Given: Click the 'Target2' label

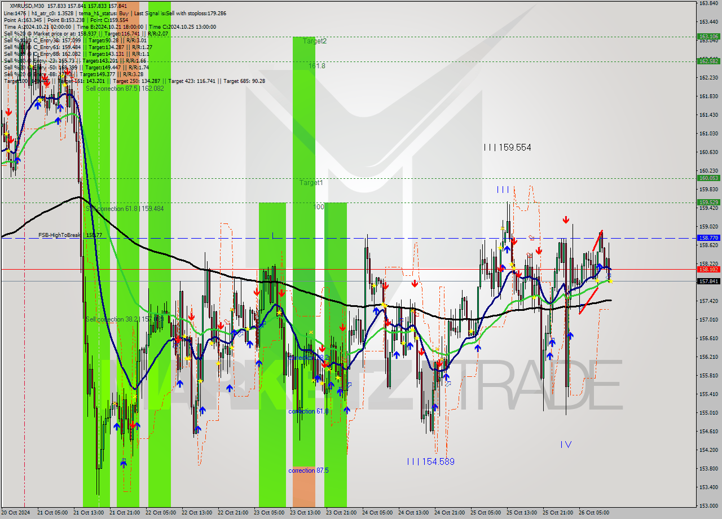Looking at the screenshot, I should pyautogui.click(x=315, y=41).
